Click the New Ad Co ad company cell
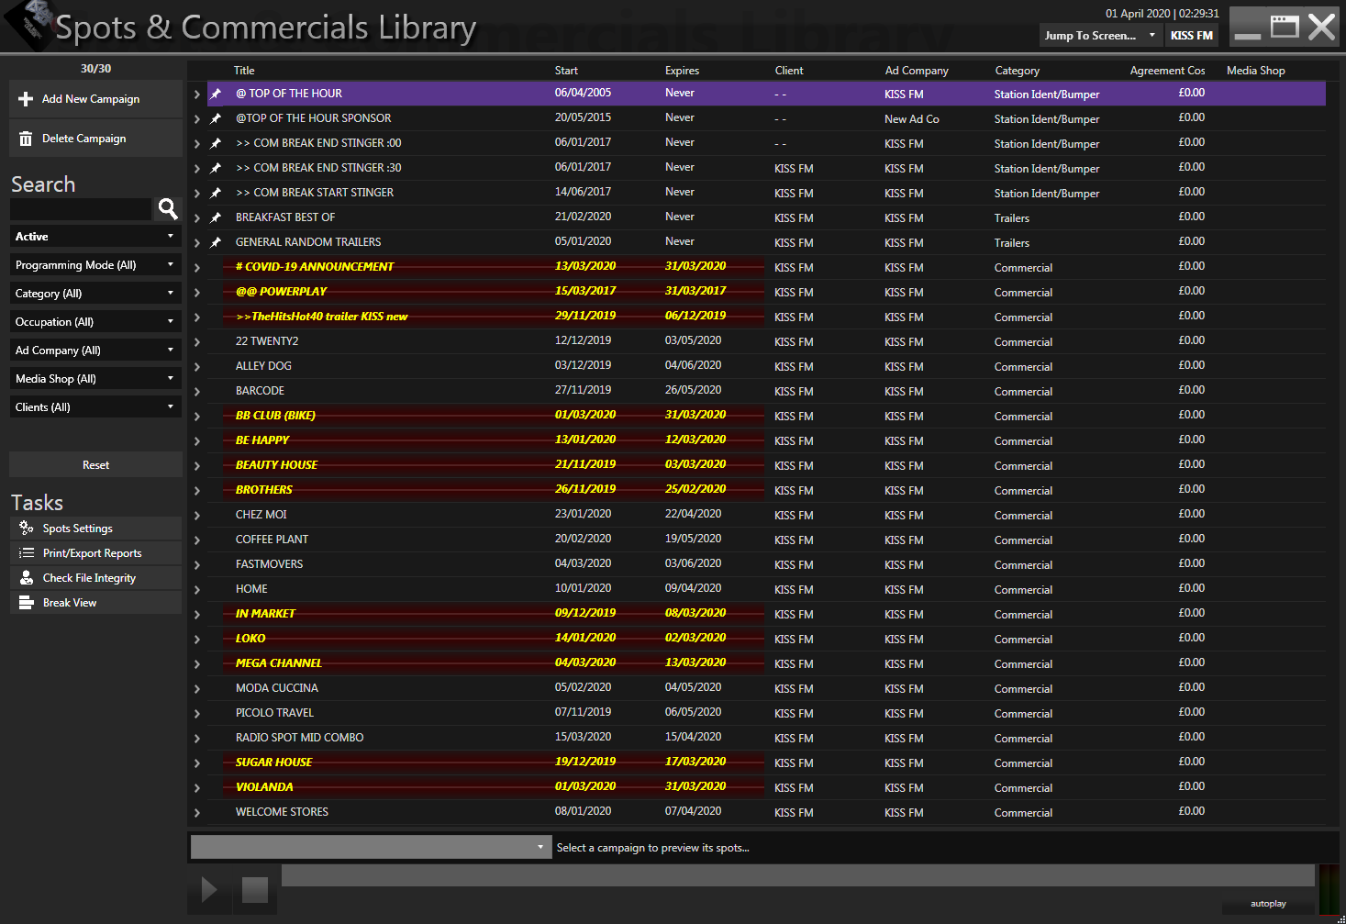The image size is (1346, 924). click(911, 119)
